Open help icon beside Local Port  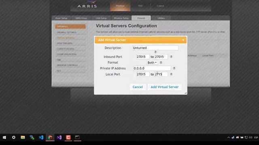pyautogui.click(x=171, y=74)
